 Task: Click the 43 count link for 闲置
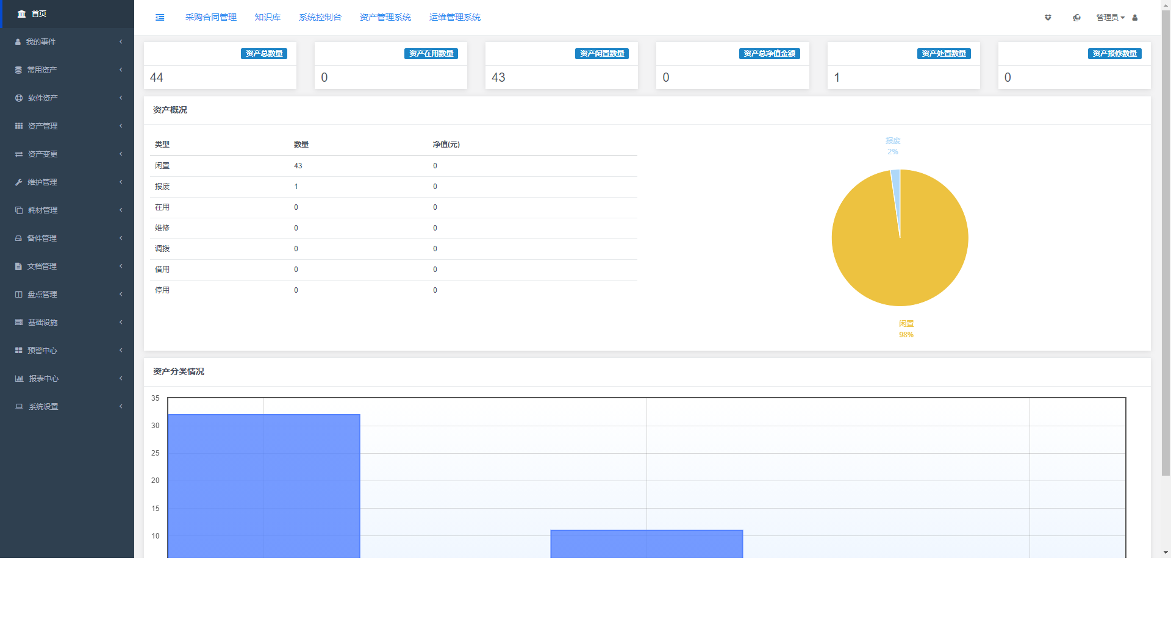click(298, 166)
